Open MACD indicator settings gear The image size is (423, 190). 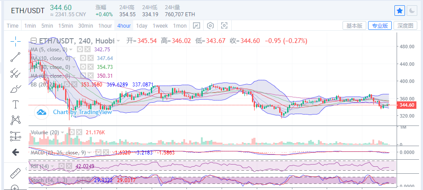pos(98,152)
